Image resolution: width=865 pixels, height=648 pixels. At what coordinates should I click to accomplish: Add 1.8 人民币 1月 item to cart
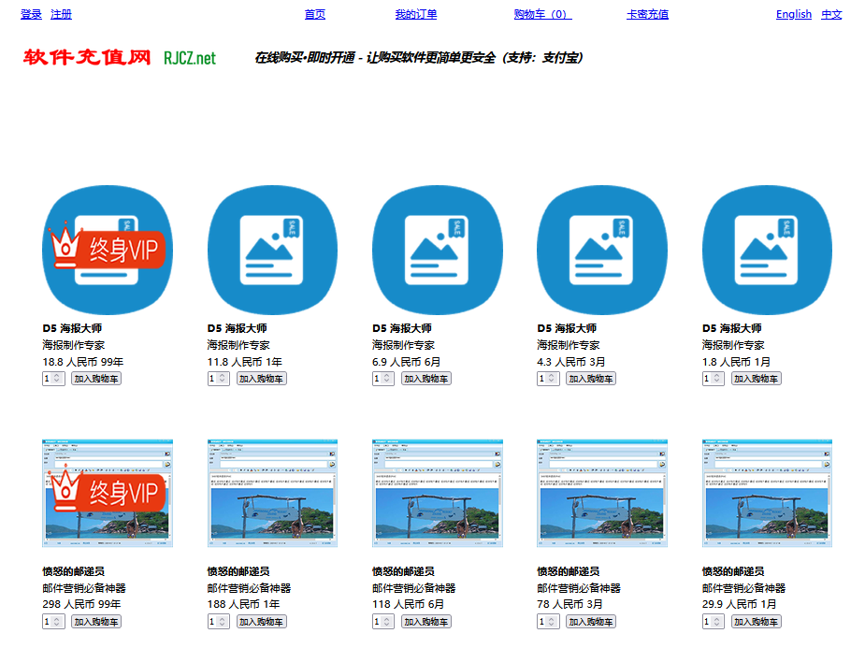[x=756, y=379]
